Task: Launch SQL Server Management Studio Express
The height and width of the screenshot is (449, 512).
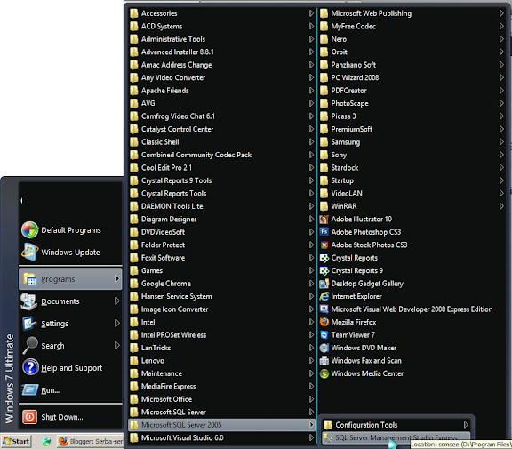Action: (x=396, y=437)
